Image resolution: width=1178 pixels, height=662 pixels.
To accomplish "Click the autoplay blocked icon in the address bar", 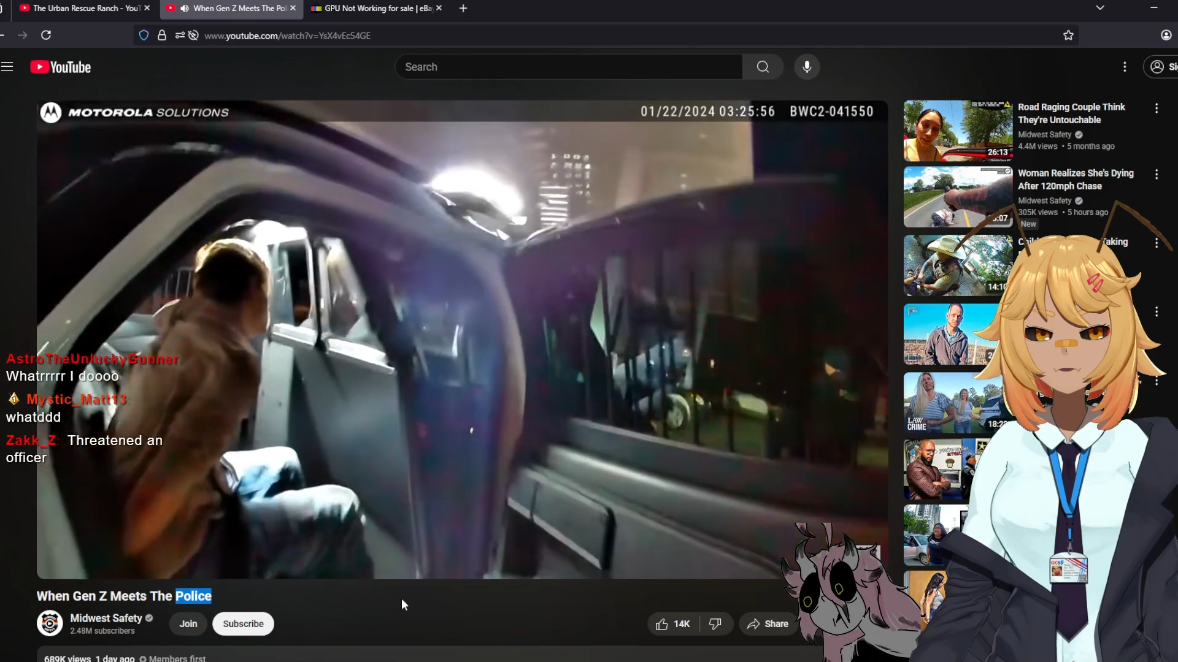I will tap(193, 36).
